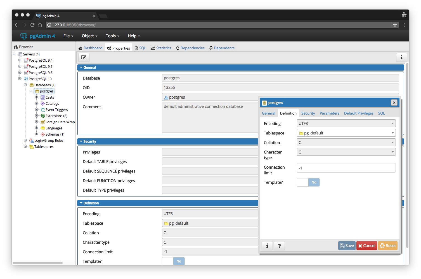Open the Security tab in dialog
The width and height of the screenshot is (421, 279).
pyautogui.click(x=308, y=113)
